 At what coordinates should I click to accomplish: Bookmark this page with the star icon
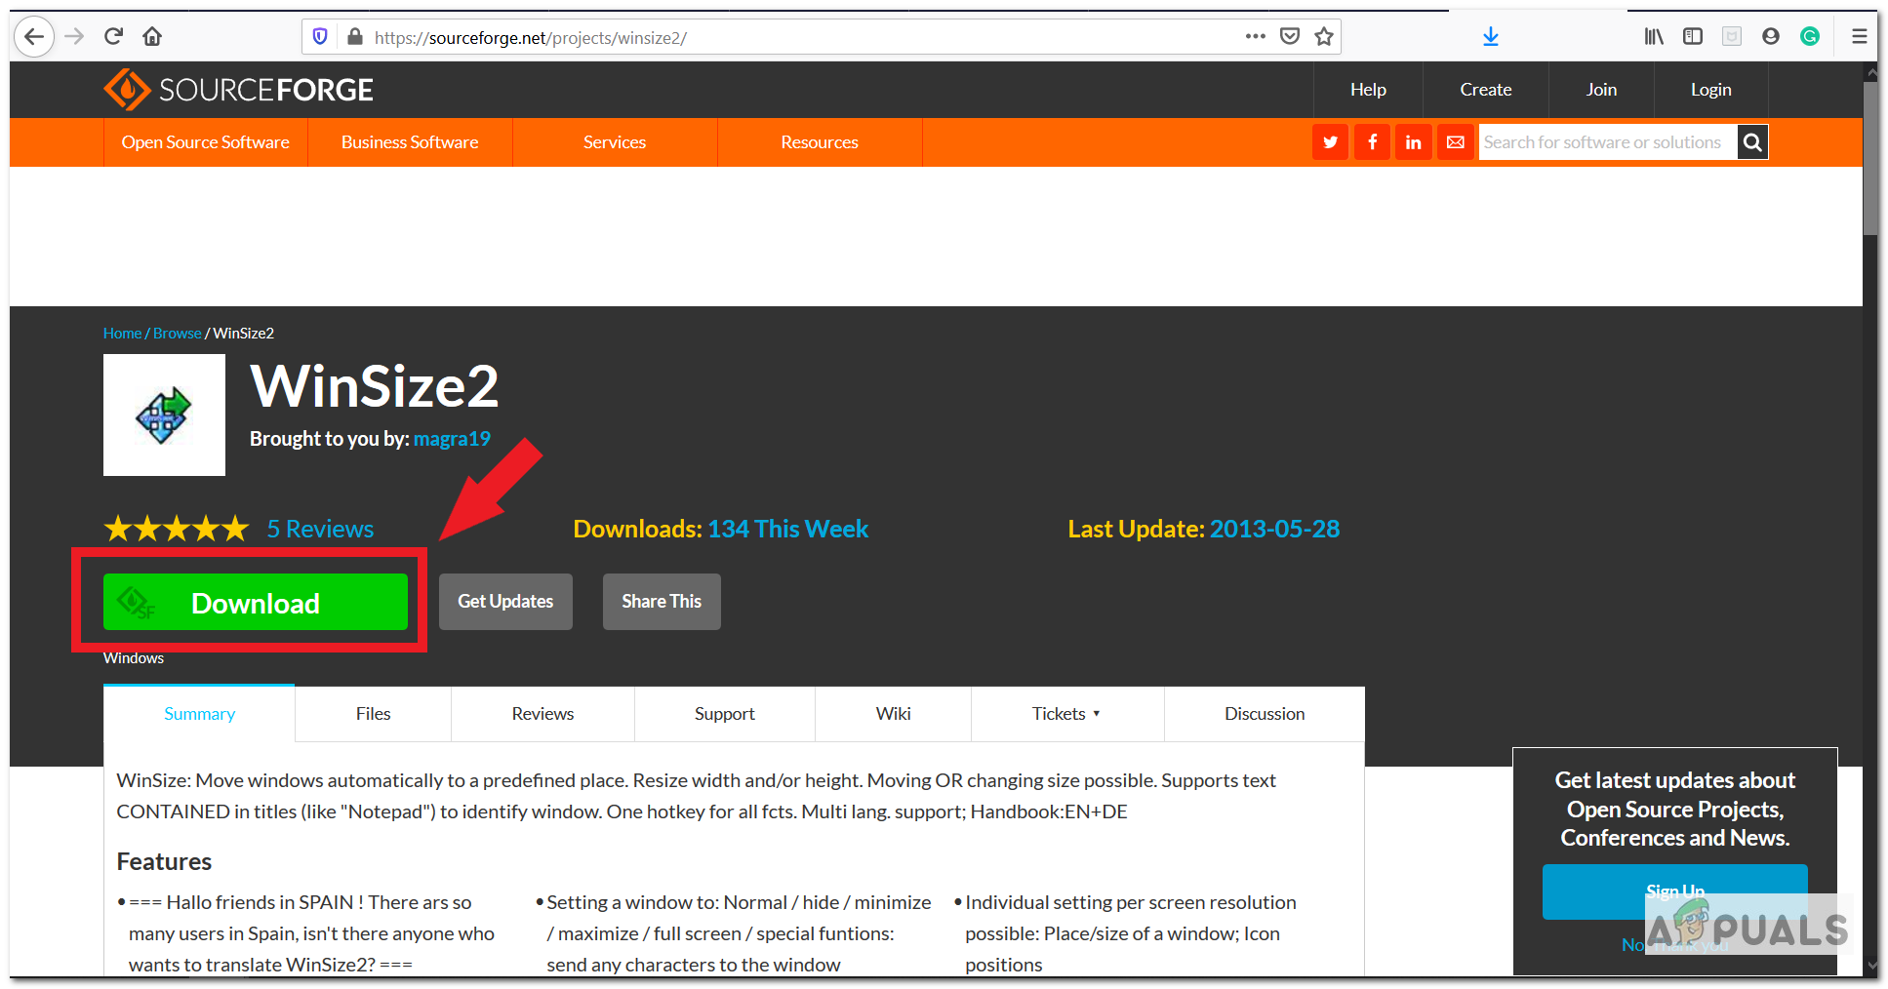tap(1324, 37)
